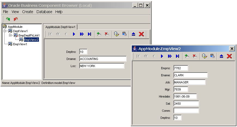Image resolution: width=237 pixels, height=127 pixels.
Task: Click the Job field showing MANAGER
Action: [x=190, y=82]
